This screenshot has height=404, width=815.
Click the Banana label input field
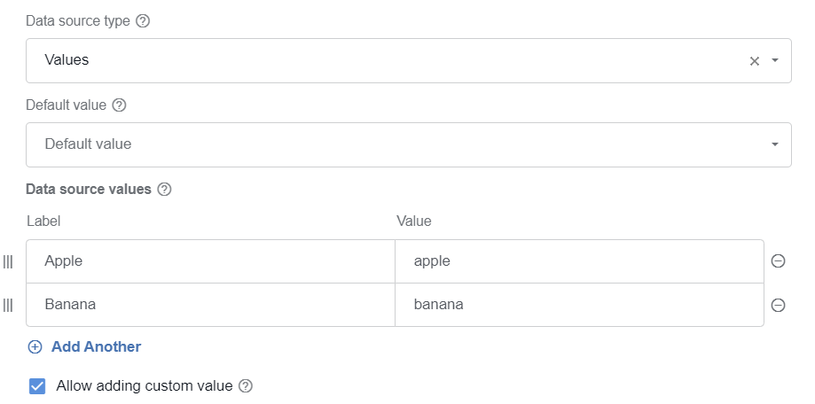point(210,305)
